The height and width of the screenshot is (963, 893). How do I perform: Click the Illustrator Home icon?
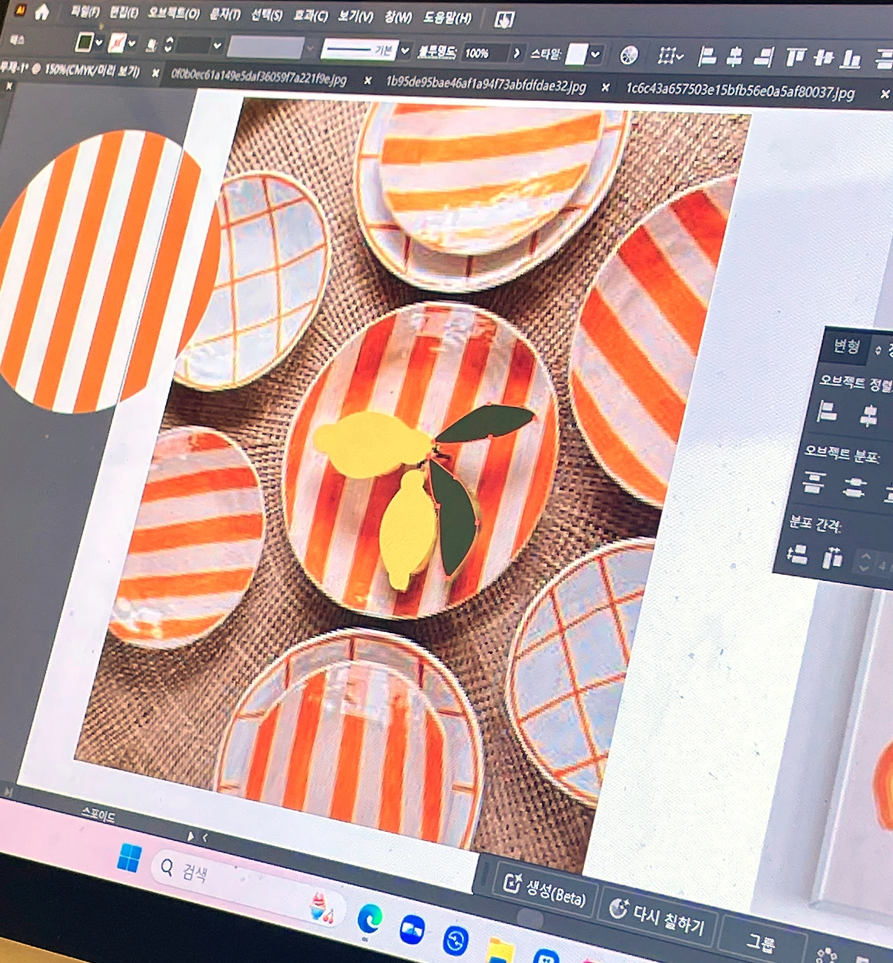[x=41, y=12]
